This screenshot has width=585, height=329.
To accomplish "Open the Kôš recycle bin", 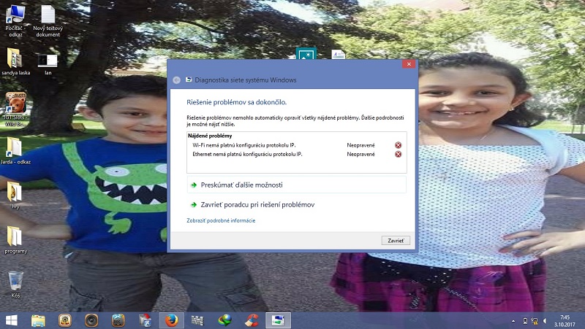I will [x=15, y=281].
